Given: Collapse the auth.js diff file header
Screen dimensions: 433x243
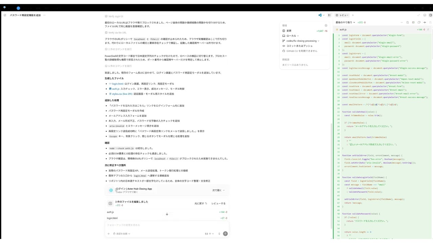Looking at the screenshot, I should [382, 29].
